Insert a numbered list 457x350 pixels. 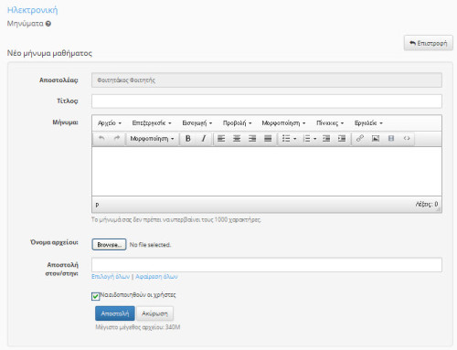[x=307, y=139]
